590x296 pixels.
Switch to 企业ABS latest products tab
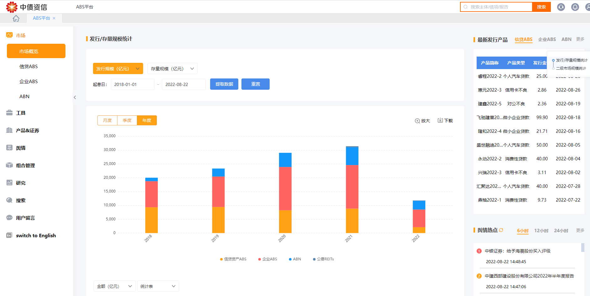[x=547, y=39]
